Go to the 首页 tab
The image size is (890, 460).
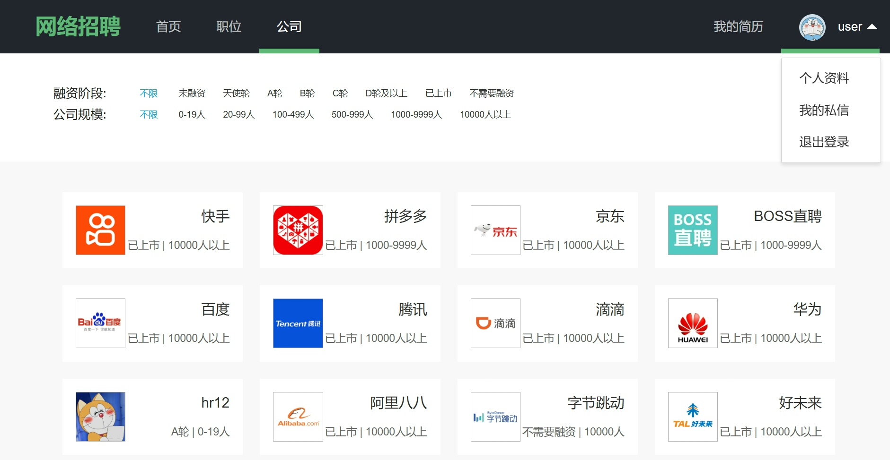[168, 26]
